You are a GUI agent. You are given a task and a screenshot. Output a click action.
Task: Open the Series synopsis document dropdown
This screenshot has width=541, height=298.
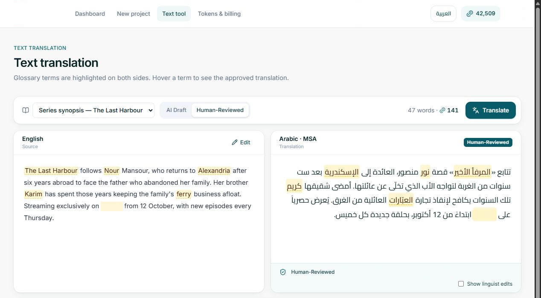93,110
